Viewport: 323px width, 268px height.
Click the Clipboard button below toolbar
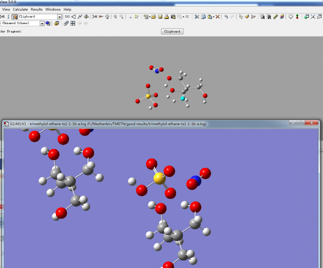coord(172,31)
